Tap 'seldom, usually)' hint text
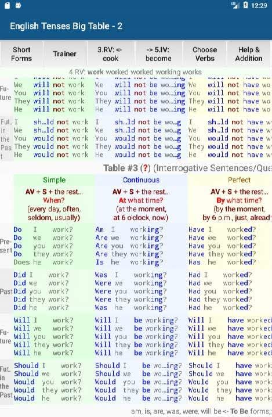272x417 pixels. click(54, 218)
